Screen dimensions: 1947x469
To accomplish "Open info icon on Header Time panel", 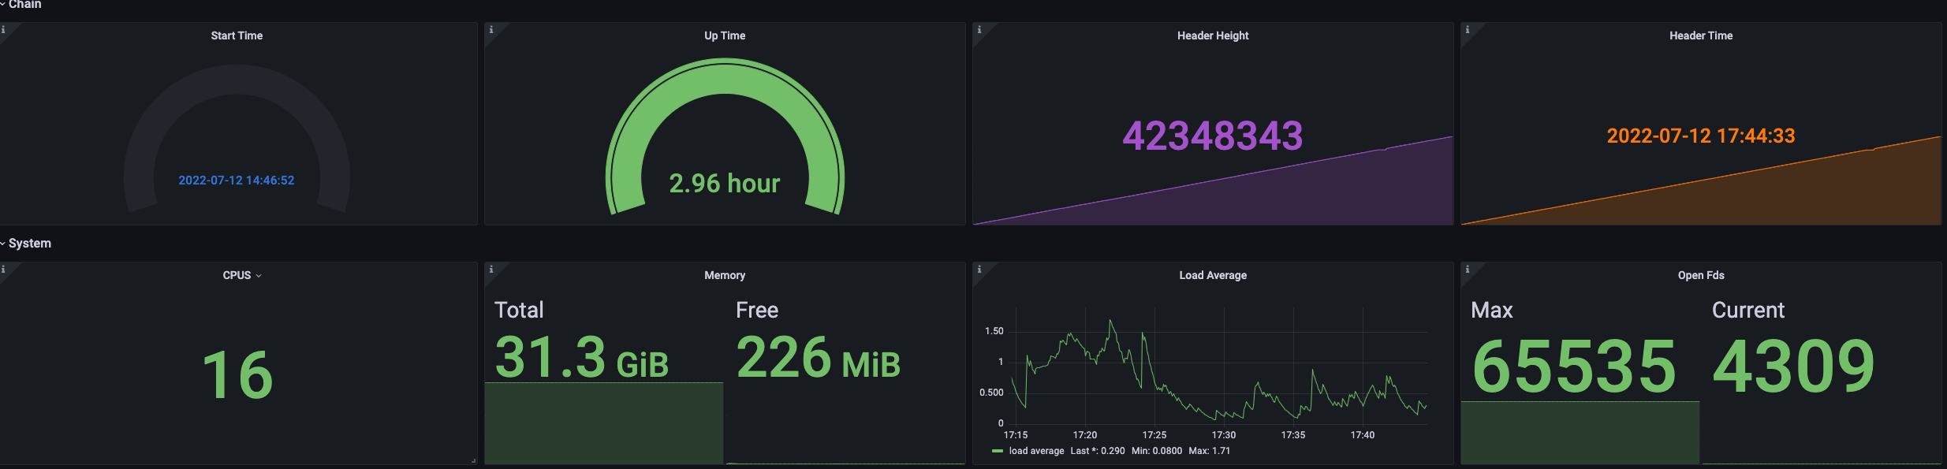I will 1468,30.
